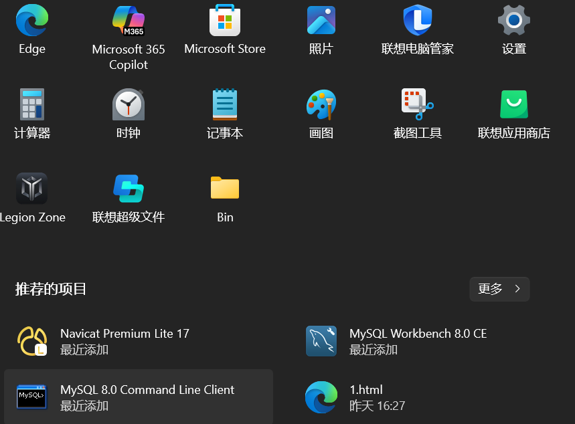The width and height of the screenshot is (575, 424).
Task: Open the 截图工具 snipping tool icon
Action: 418,104
